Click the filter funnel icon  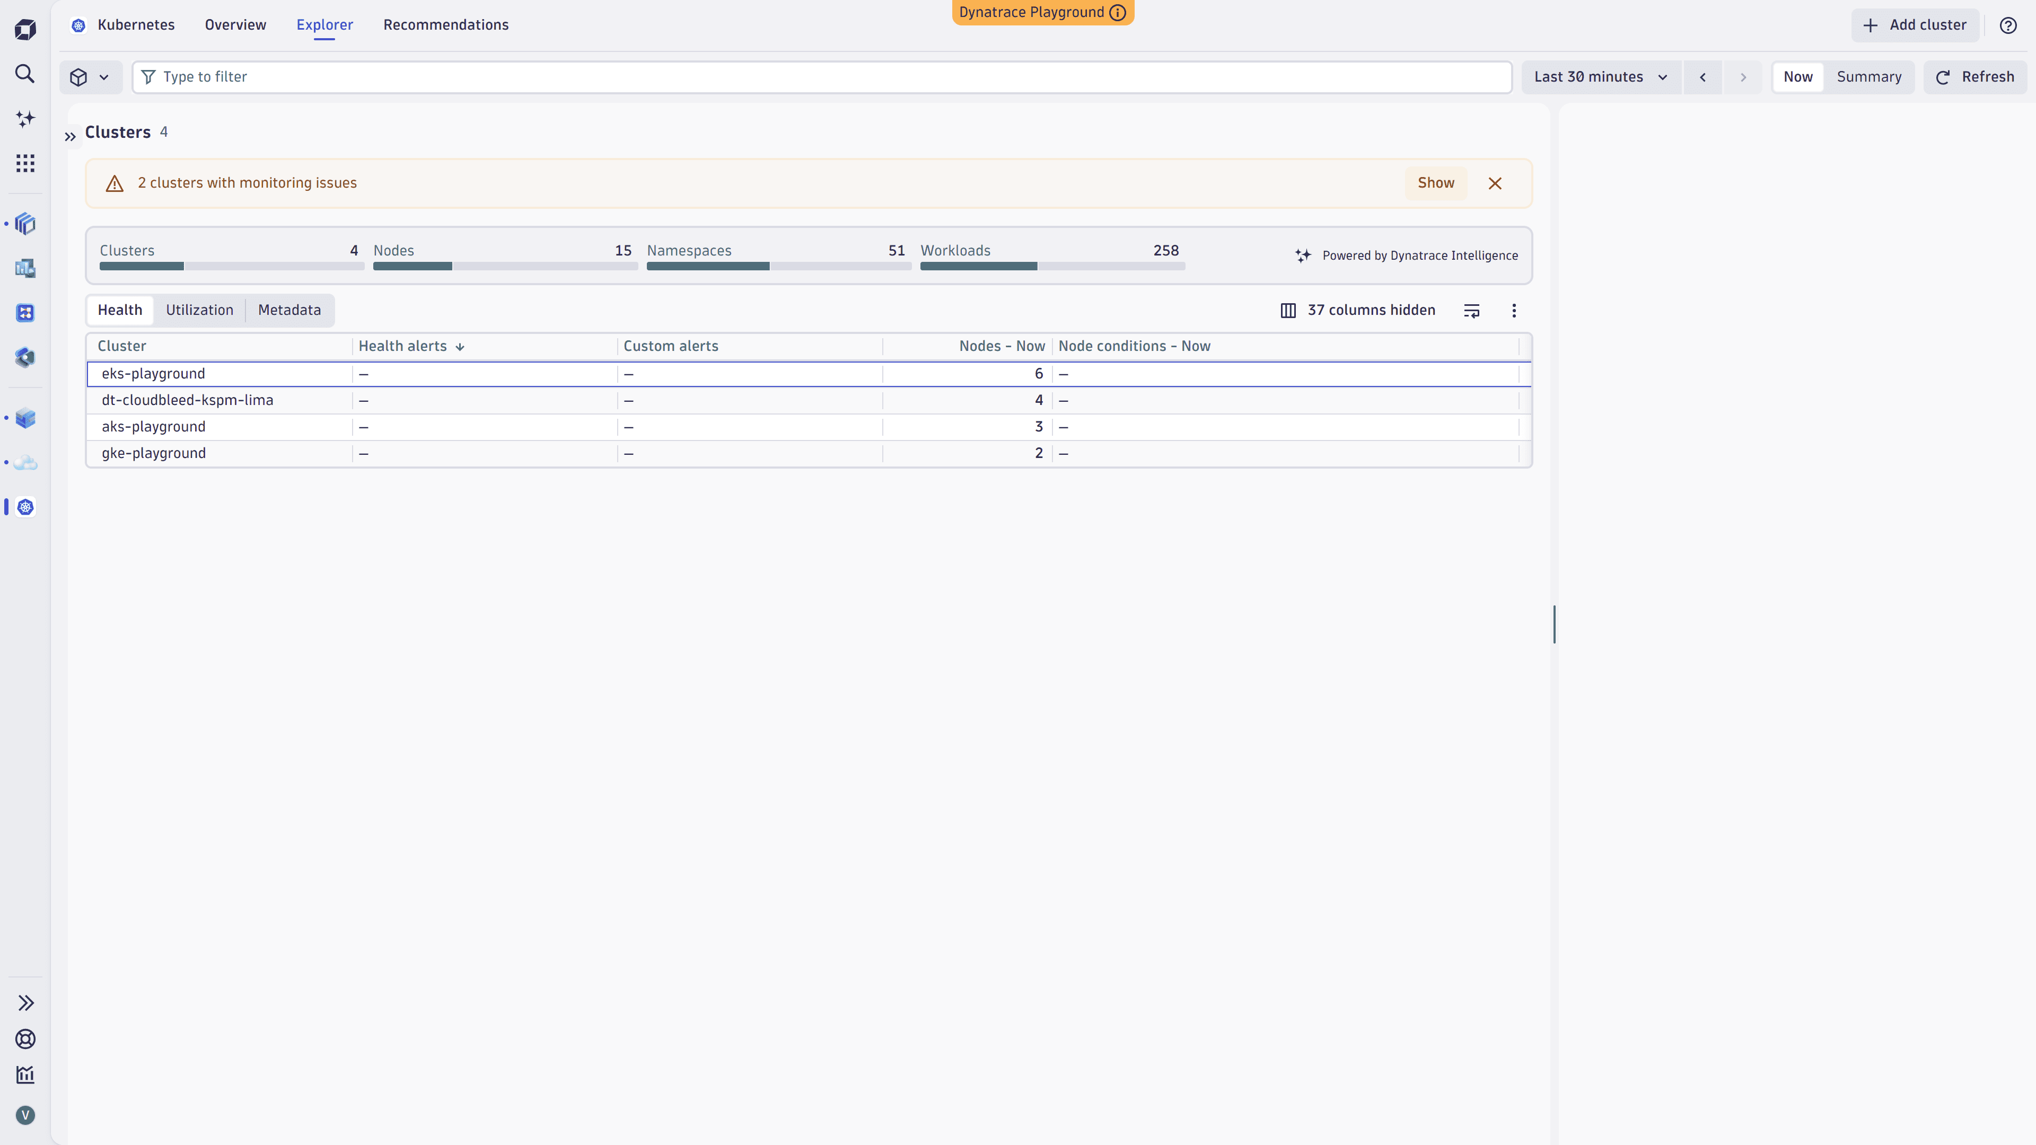tap(148, 77)
